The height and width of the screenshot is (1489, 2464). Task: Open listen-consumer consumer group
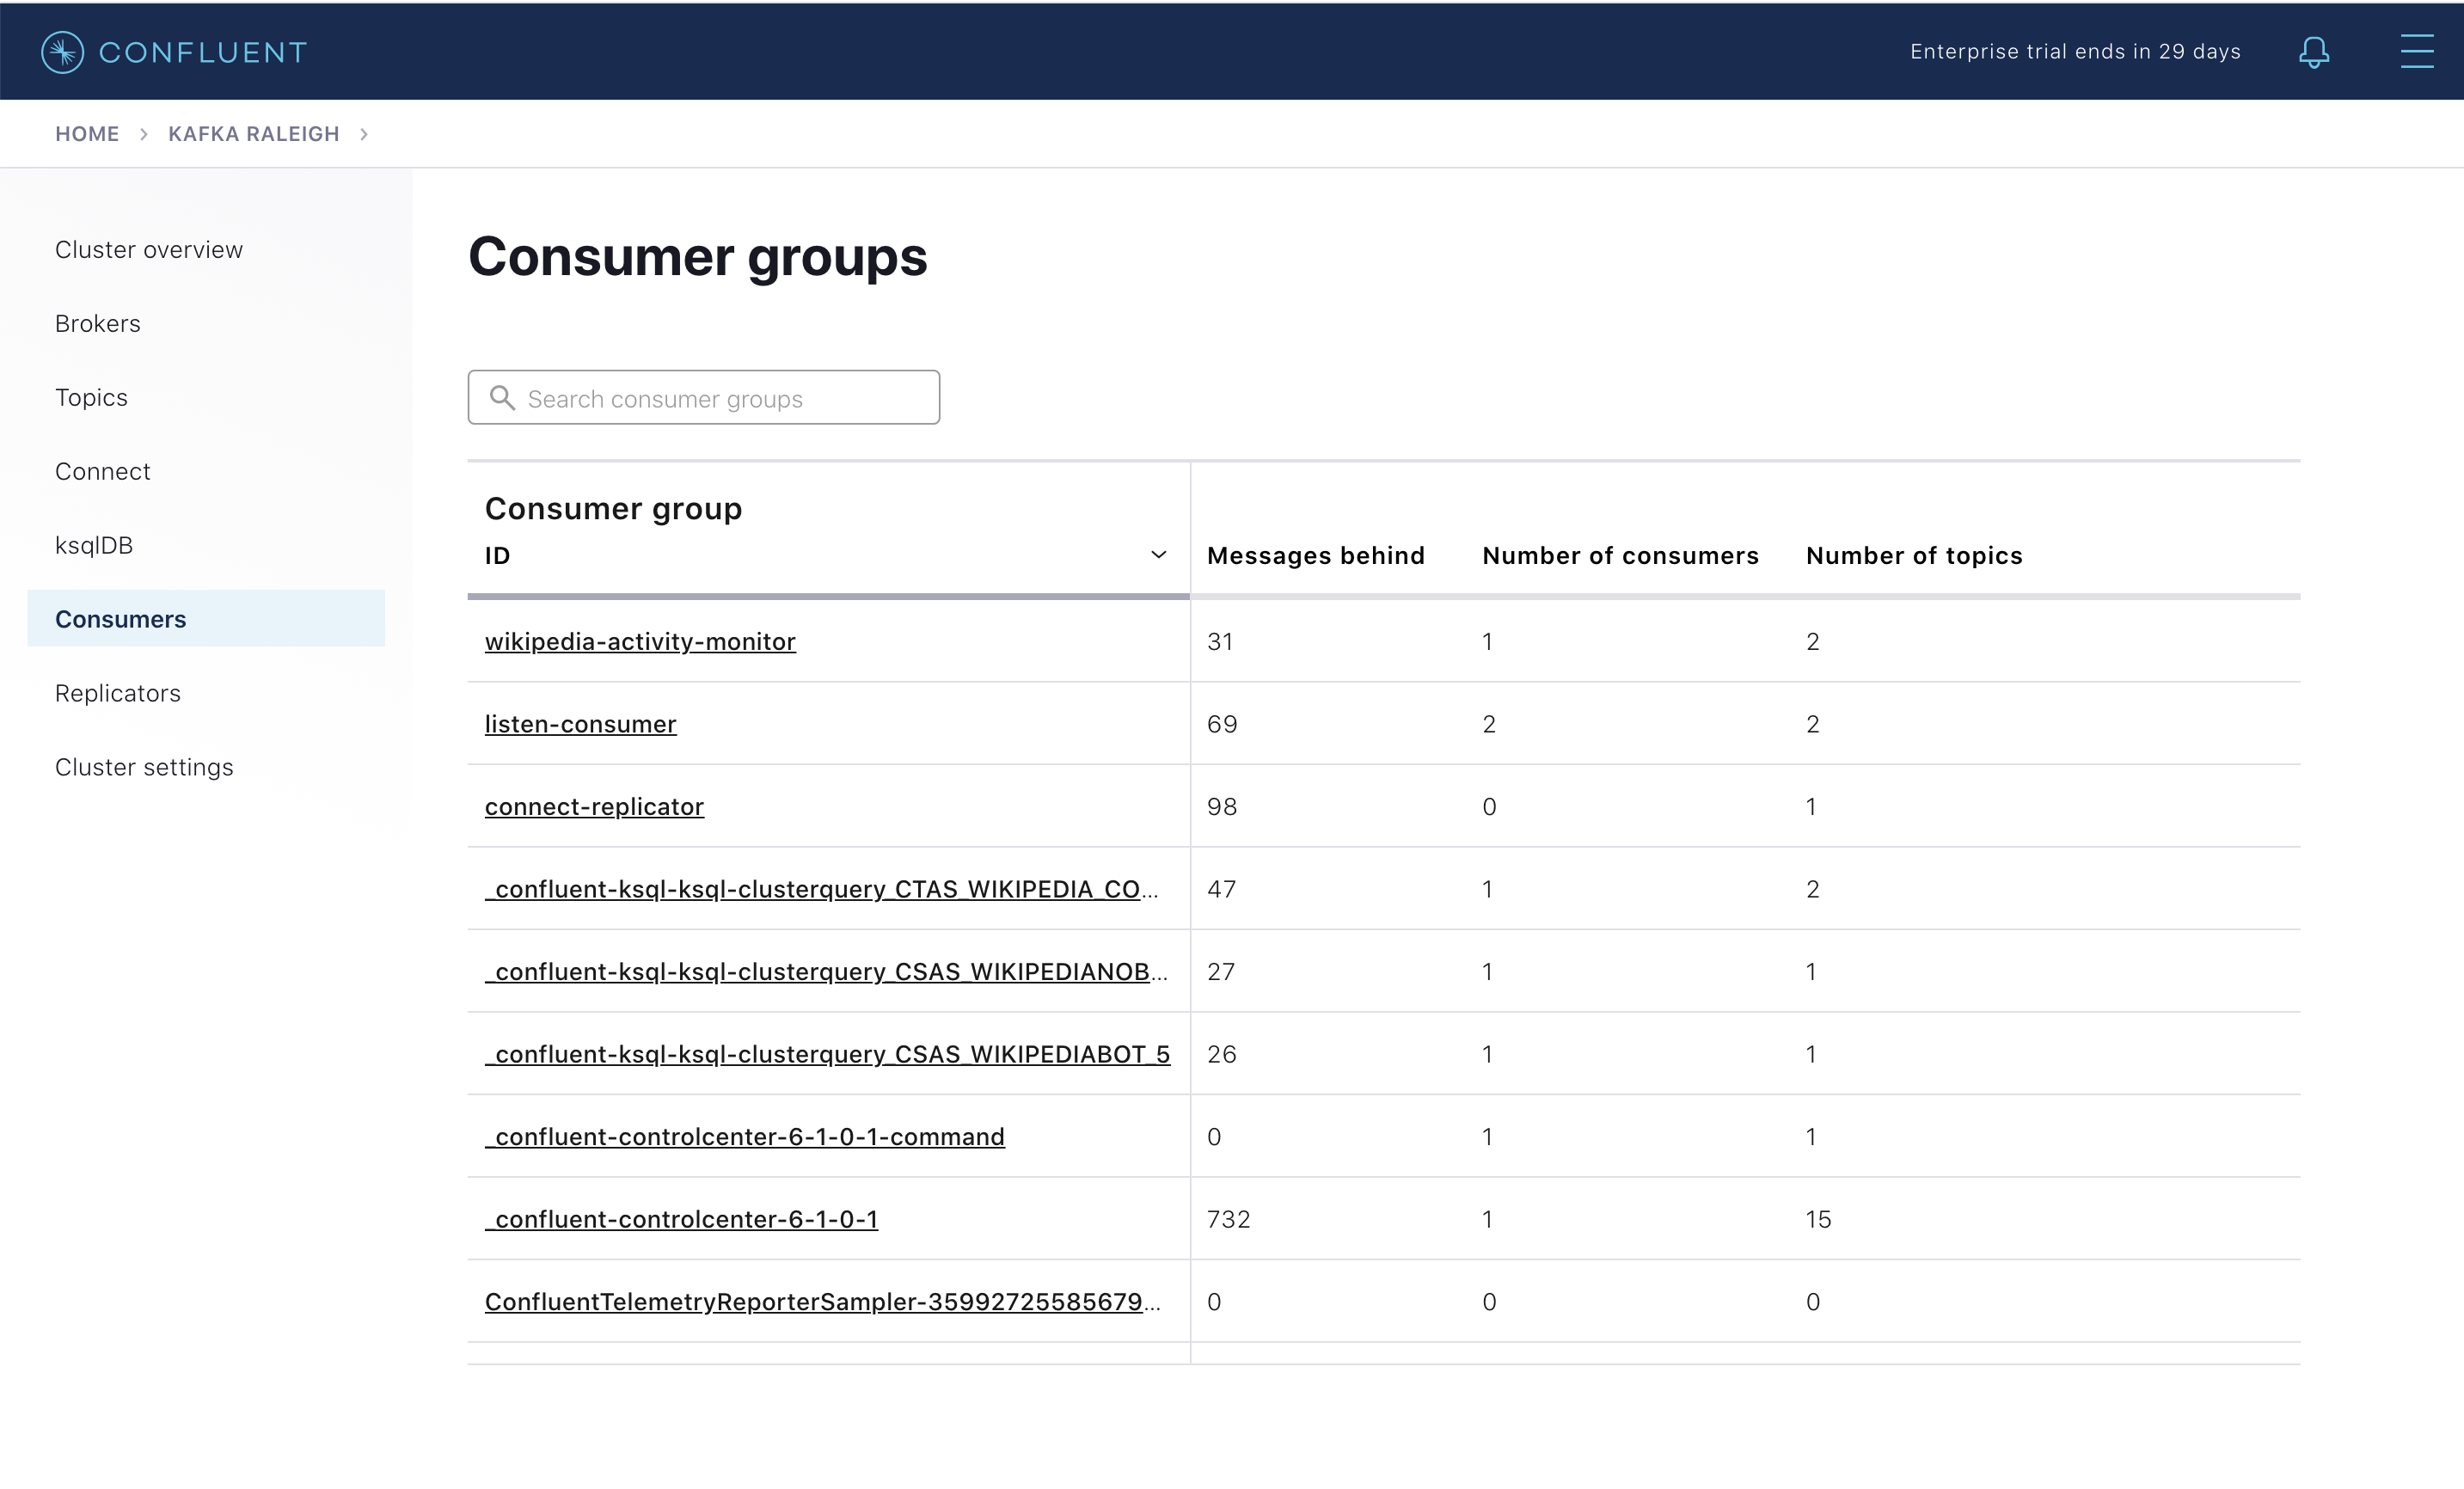[581, 724]
